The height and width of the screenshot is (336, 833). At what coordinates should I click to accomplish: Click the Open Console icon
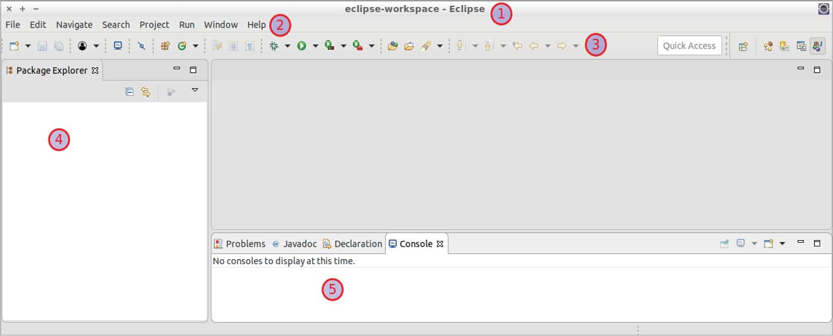tap(769, 243)
